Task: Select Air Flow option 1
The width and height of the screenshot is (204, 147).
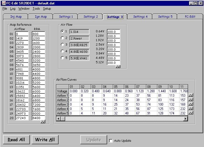Action: coord(62,31)
